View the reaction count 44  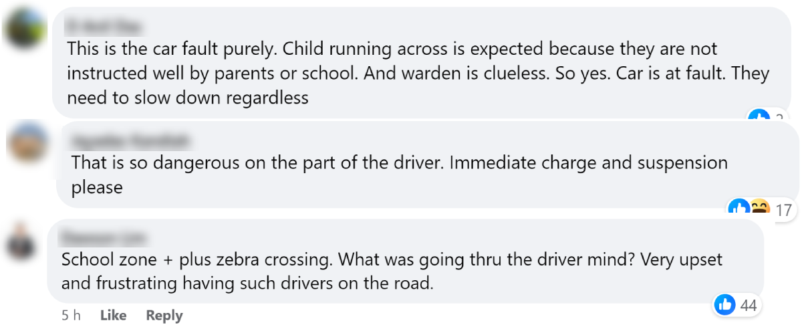click(x=749, y=306)
